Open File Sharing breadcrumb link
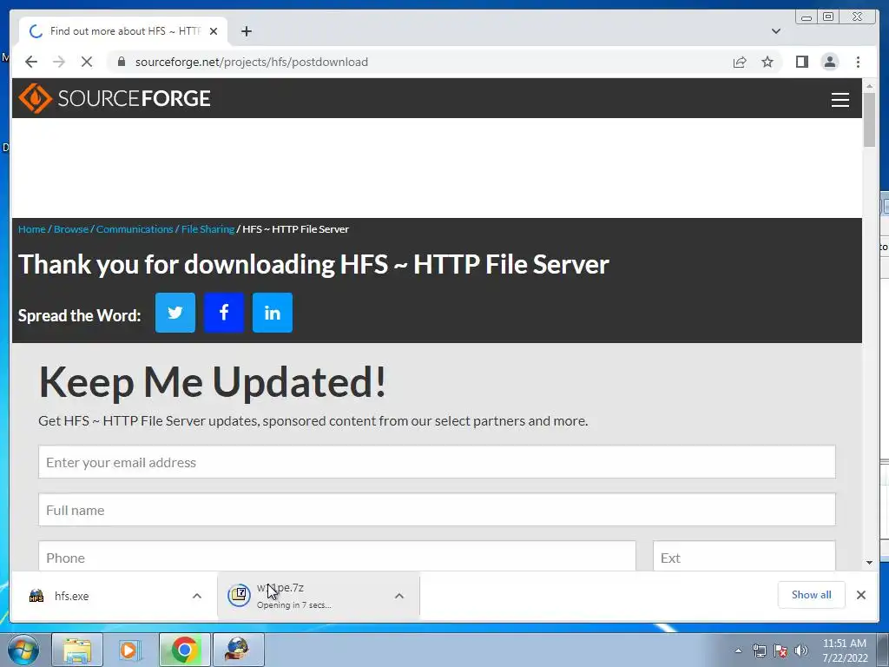 207,229
